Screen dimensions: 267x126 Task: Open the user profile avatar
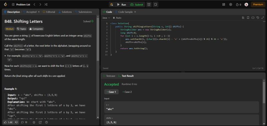pos(246,5)
